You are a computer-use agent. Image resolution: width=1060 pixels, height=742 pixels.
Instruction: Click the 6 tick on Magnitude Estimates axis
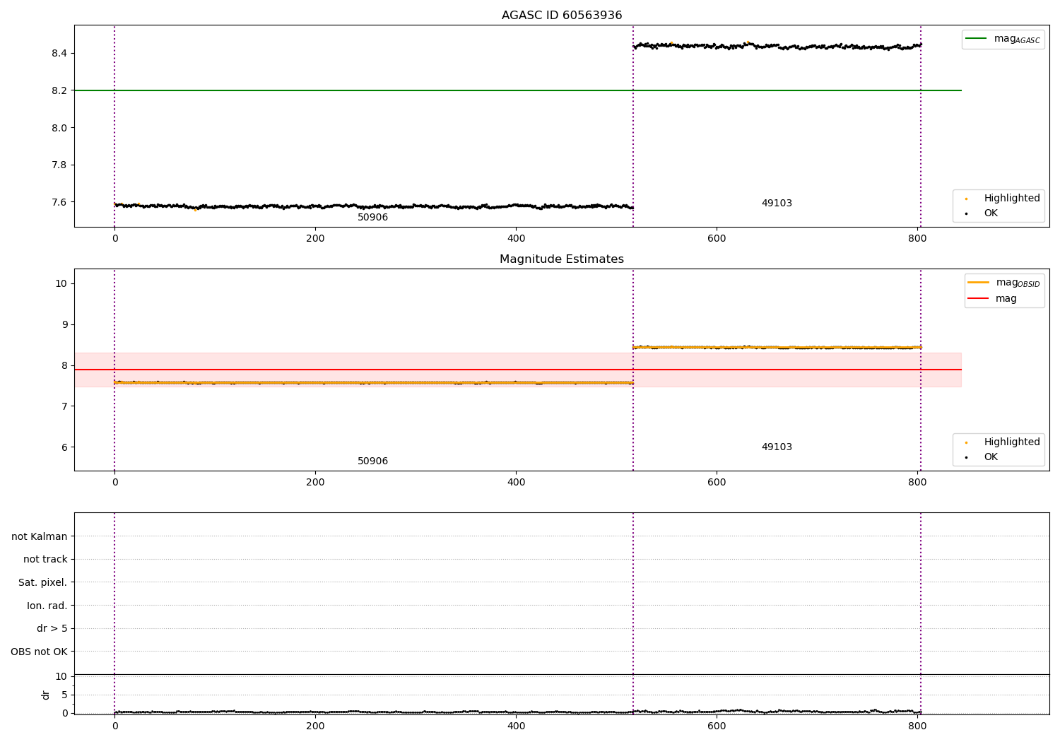point(64,447)
